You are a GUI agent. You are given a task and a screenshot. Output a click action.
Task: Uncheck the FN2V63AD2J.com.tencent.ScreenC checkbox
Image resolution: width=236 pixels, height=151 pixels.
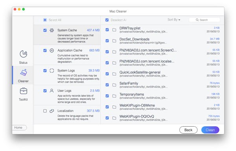click(x=107, y=52)
